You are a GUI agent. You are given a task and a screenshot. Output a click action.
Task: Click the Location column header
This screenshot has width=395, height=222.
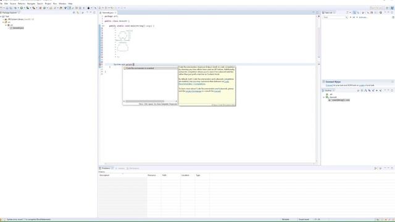point(188,175)
